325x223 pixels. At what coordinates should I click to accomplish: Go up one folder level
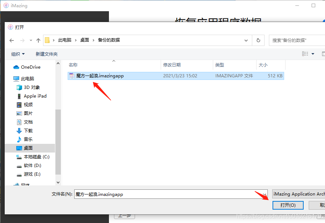(x=38, y=40)
